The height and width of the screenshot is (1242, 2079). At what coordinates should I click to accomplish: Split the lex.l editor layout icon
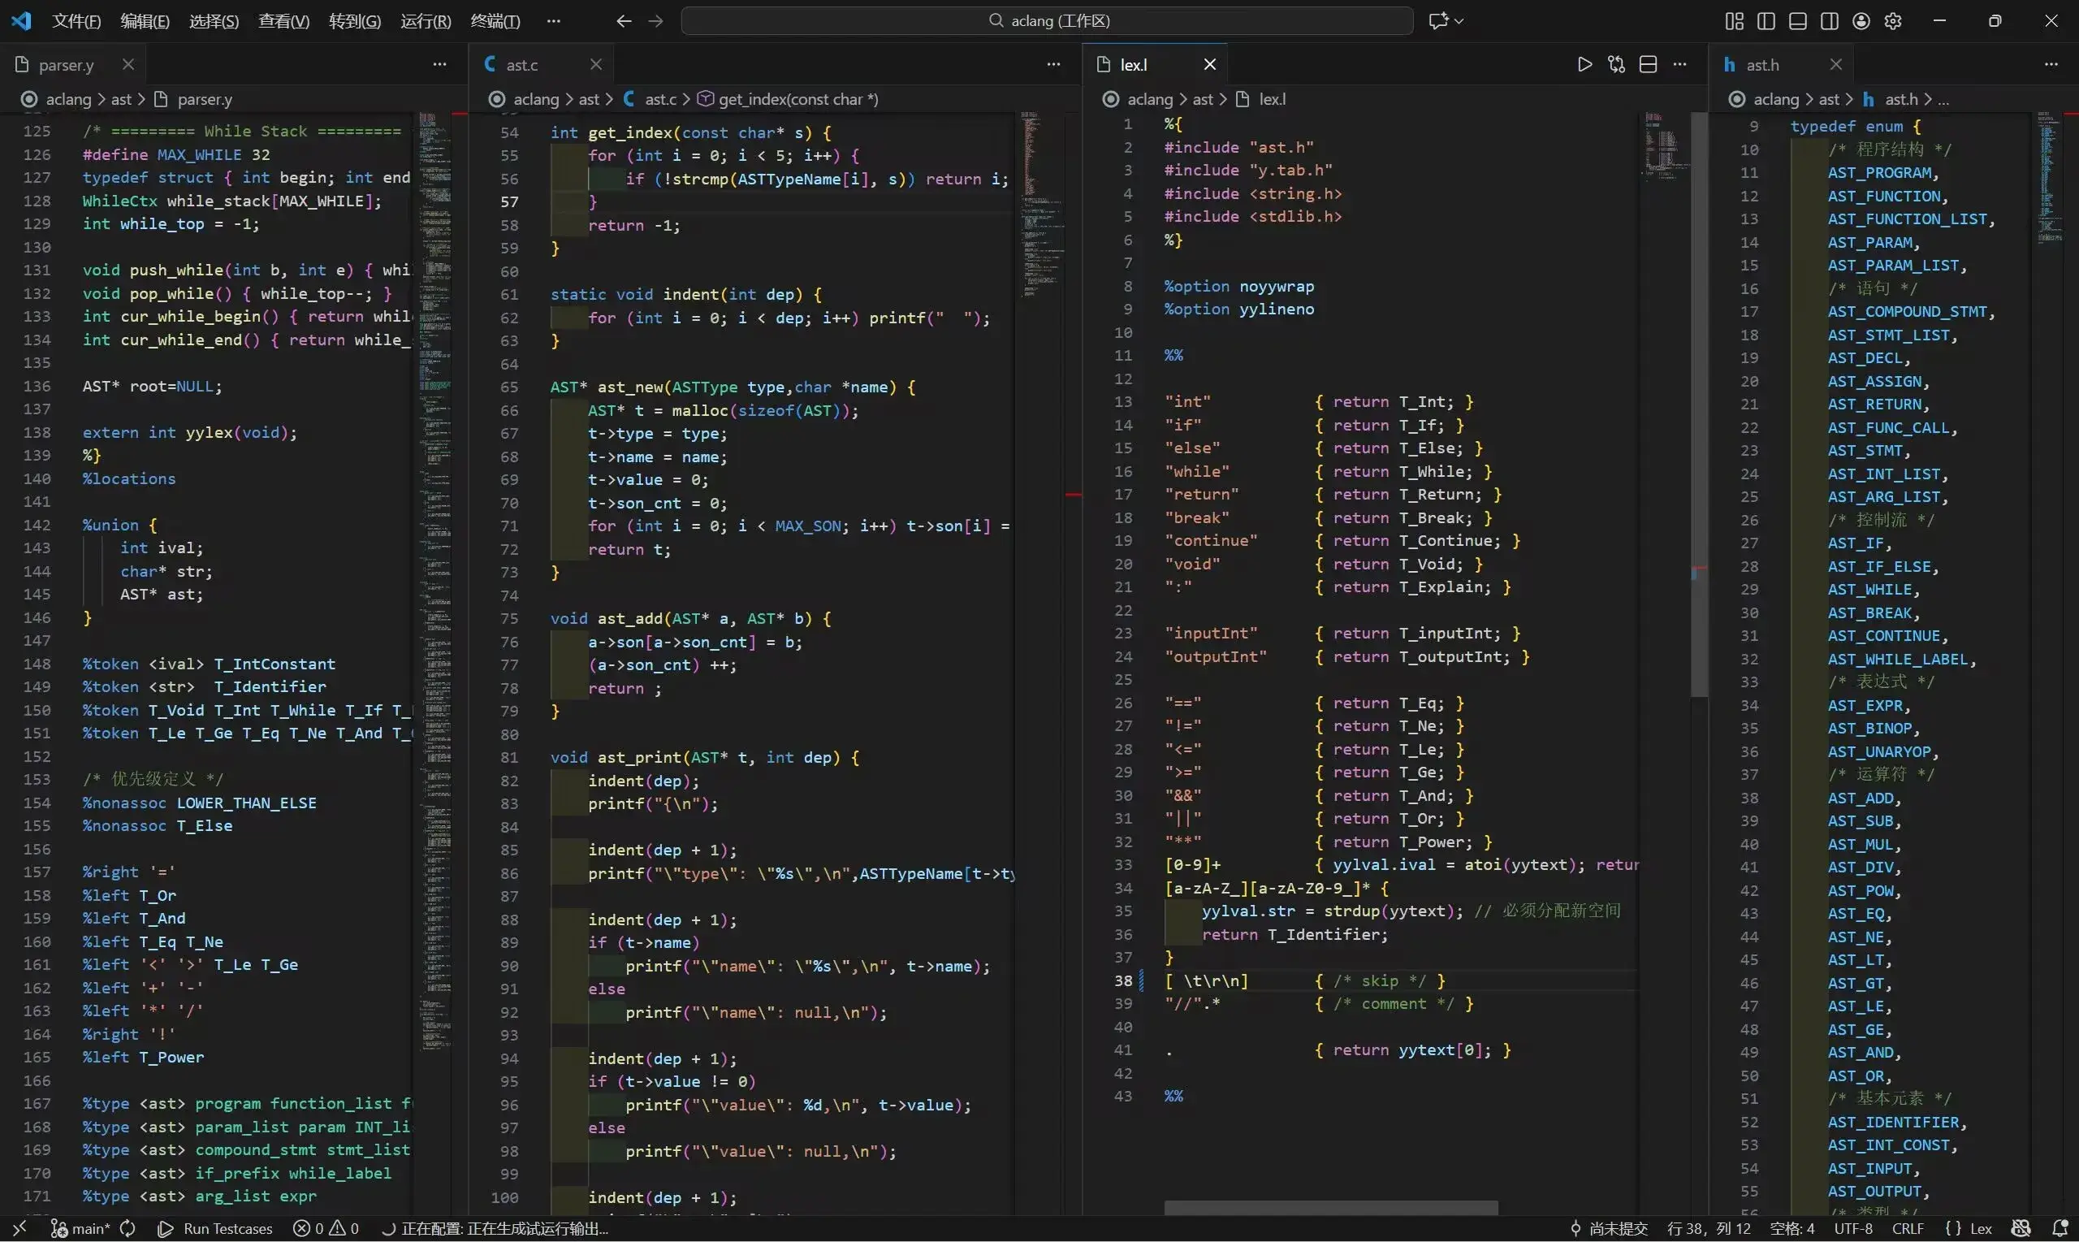pos(1647,64)
